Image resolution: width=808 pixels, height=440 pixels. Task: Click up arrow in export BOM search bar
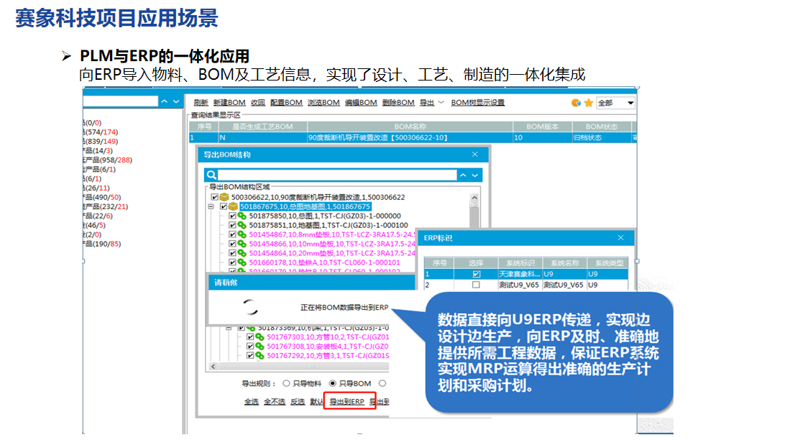[464, 175]
